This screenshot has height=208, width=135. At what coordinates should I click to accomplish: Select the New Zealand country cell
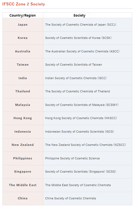tap(23, 145)
